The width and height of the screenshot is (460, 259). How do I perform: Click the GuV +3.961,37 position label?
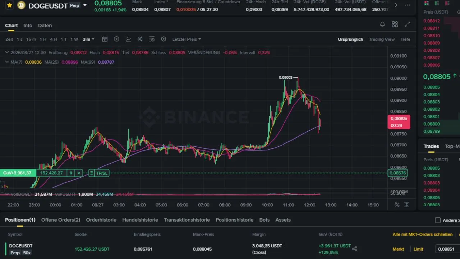(x=18, y=173)
